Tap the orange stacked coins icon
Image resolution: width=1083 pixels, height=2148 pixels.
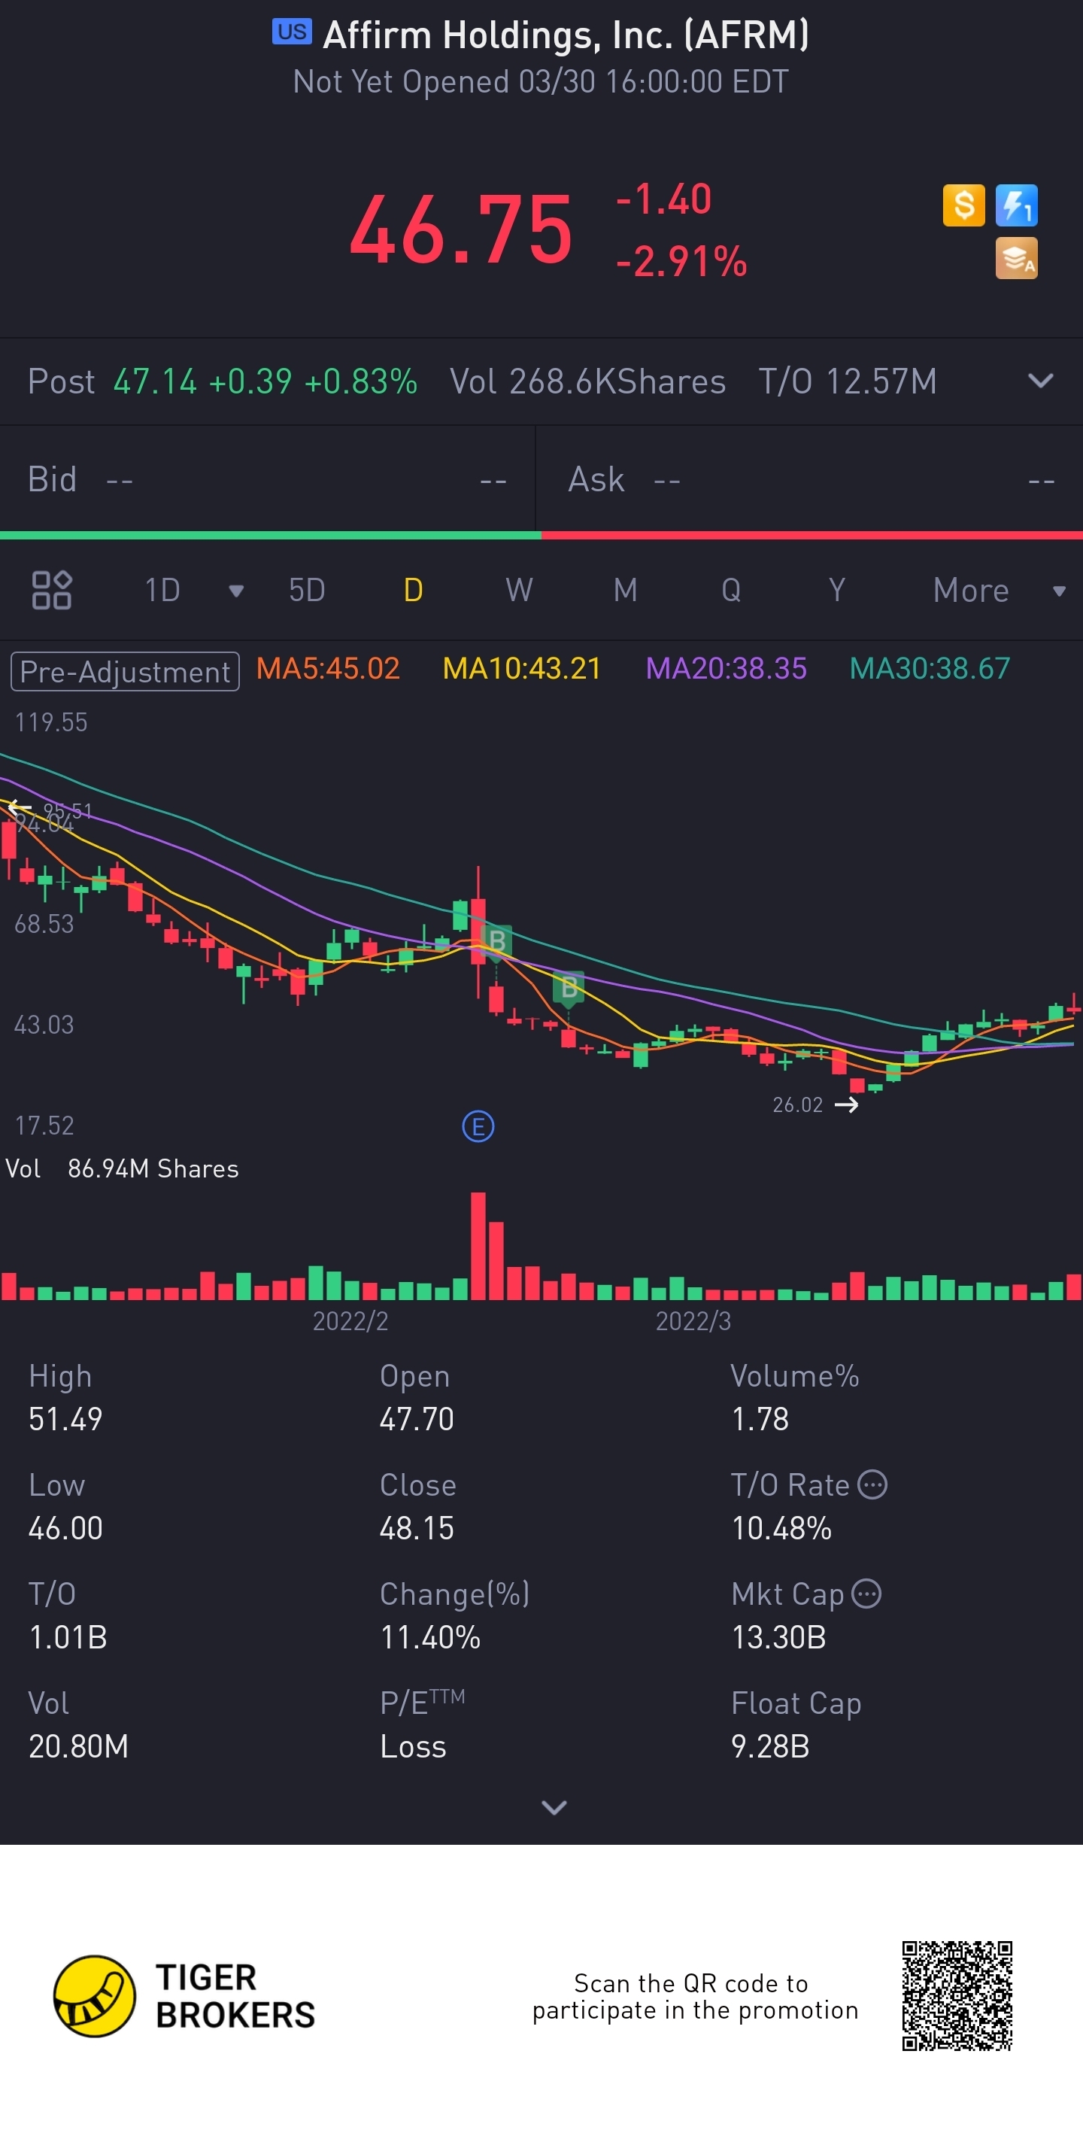coord(1016,259)
